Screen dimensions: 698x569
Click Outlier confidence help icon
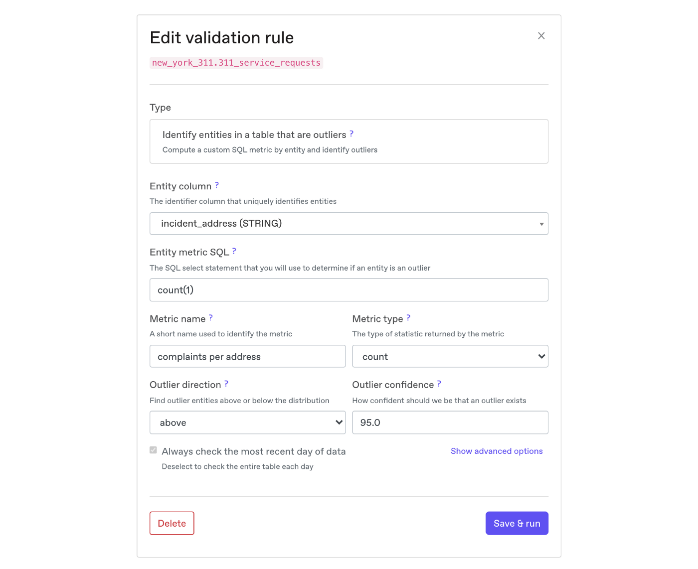coord(439,384)
